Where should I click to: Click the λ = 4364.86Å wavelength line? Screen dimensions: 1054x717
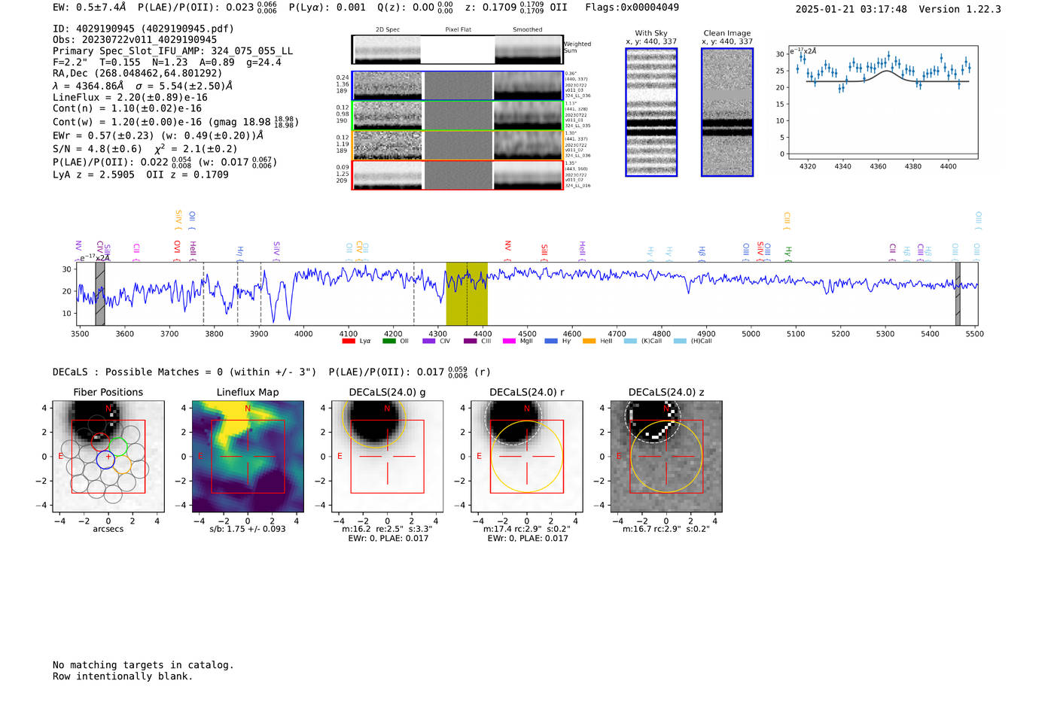143,86
